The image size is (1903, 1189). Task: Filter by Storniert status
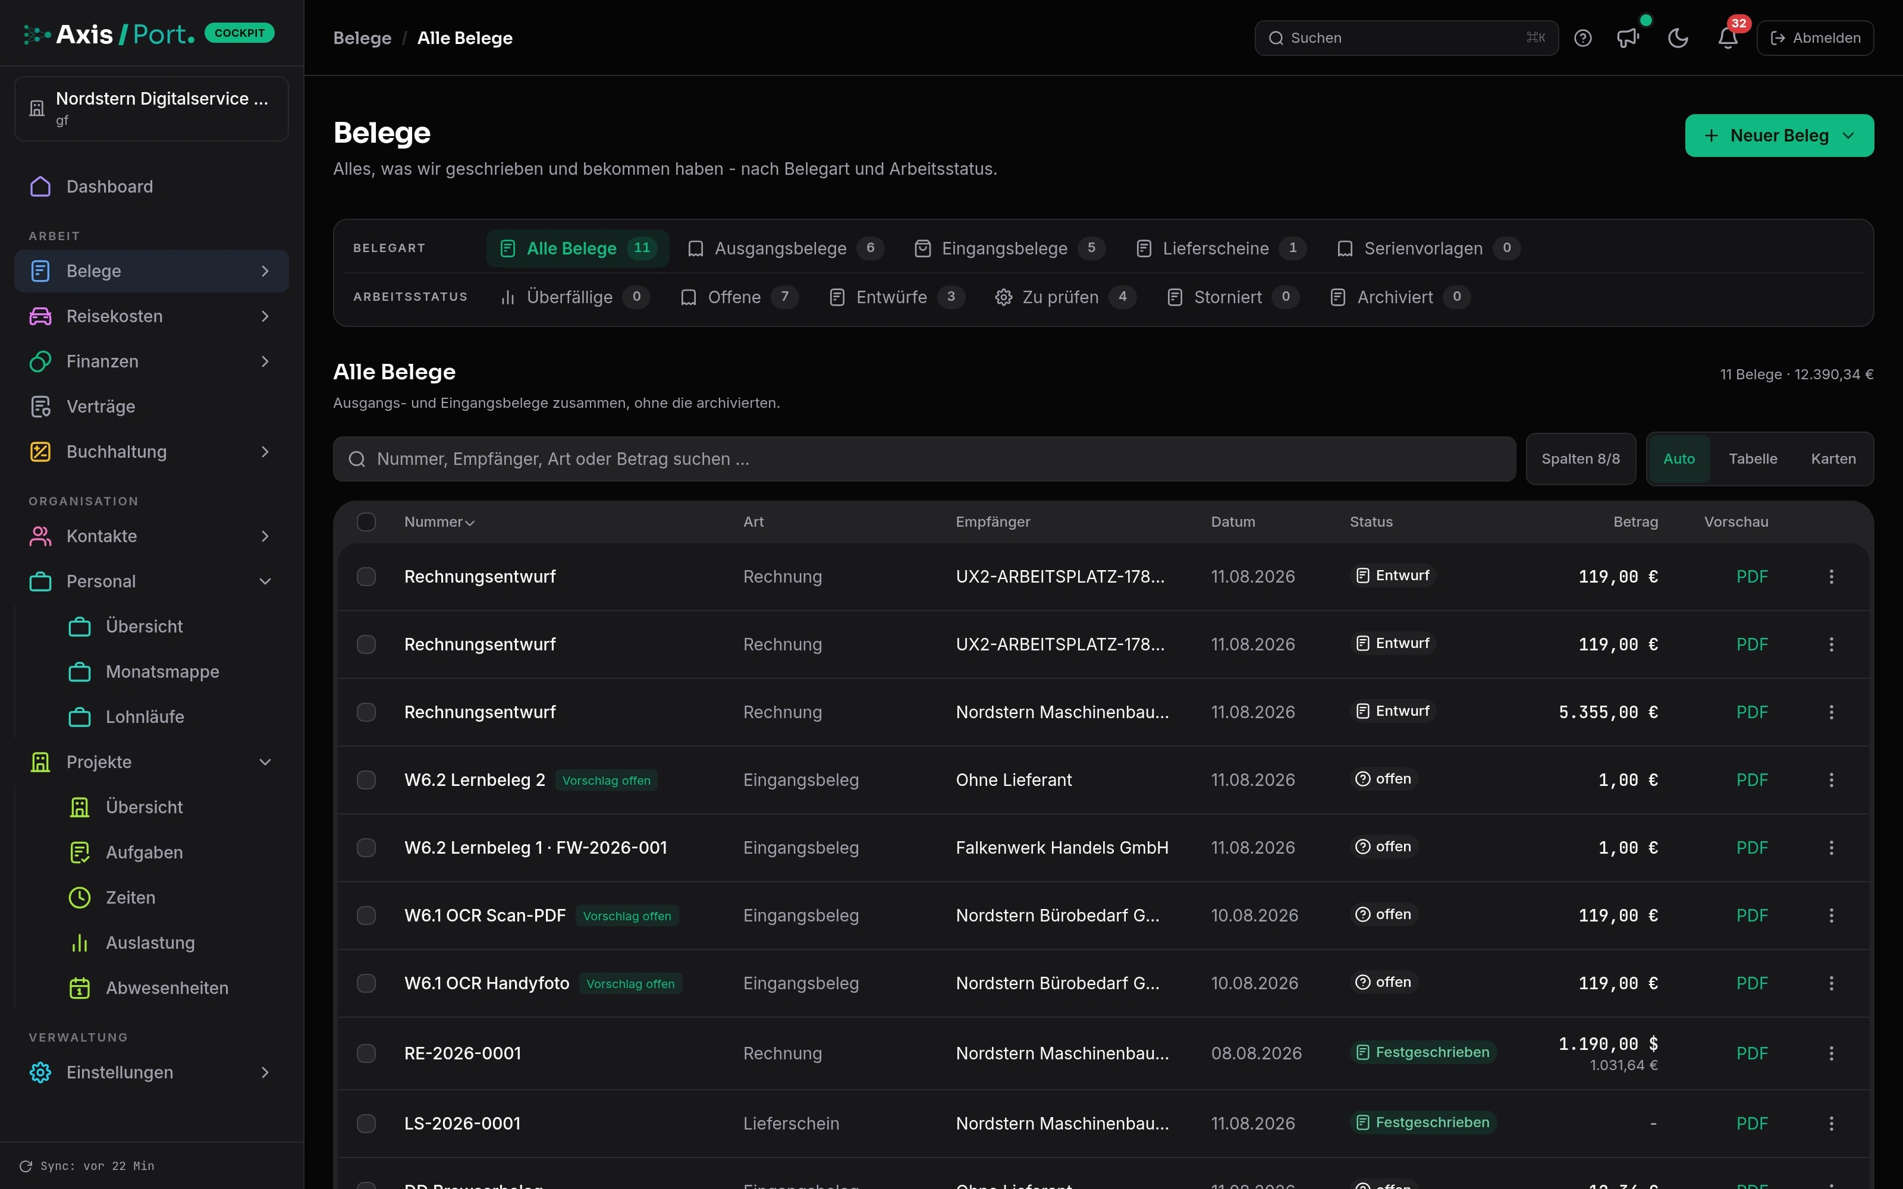click(1232, 297)
